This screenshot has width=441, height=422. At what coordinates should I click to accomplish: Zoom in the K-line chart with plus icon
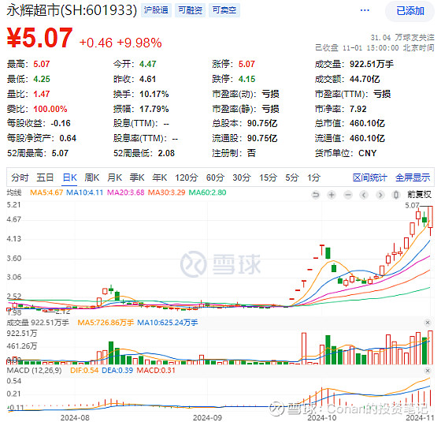332,195
